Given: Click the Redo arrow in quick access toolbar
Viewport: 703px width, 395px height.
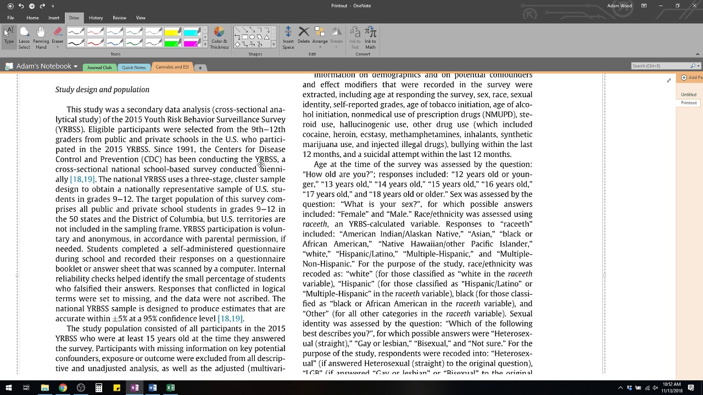Looking at the screenshot, I should coord(42,5).
